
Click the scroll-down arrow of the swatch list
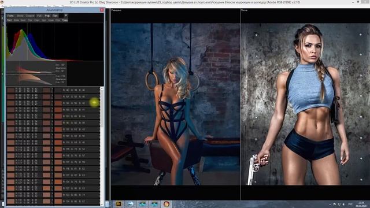102,204
